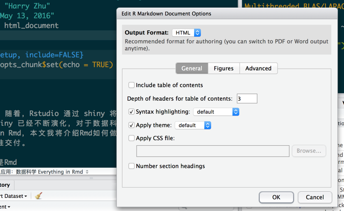Uncheck the Apply theme checkbox
344x211 pixels.
pyautogui.click(x=131, y=125)
